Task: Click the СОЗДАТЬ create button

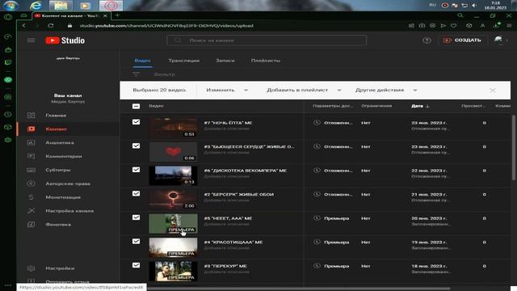Action: pos(462,40)
